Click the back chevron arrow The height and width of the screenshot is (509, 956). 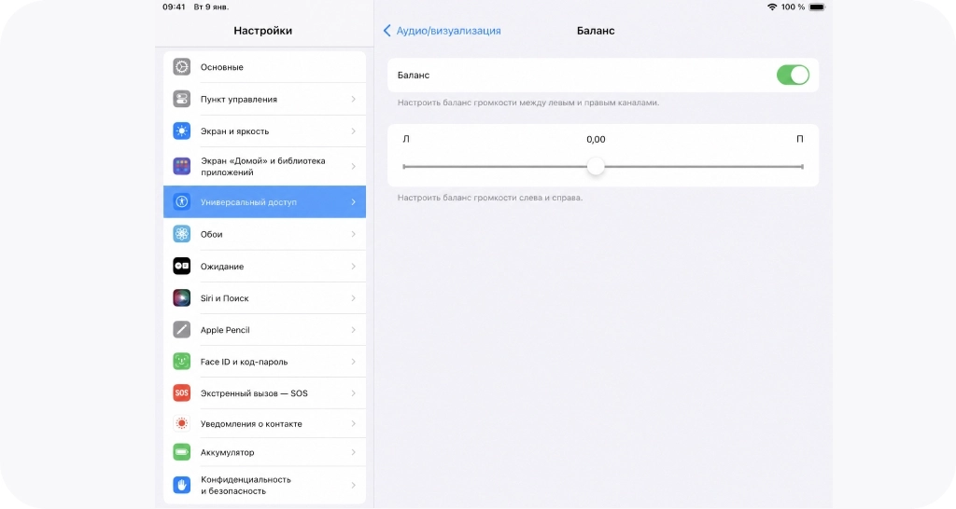(387, 31)
